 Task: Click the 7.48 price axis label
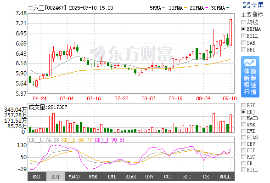click(x=21, y=13)
